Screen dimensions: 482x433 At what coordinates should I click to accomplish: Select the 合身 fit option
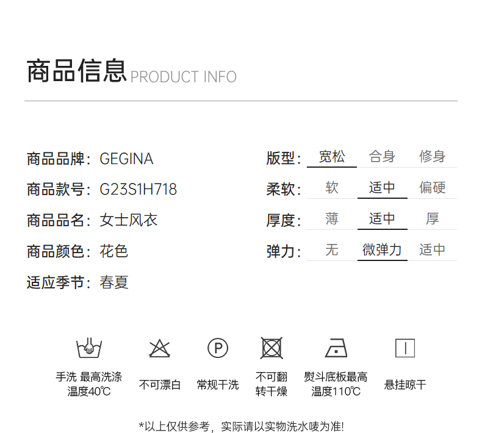[x=382, y=157]
